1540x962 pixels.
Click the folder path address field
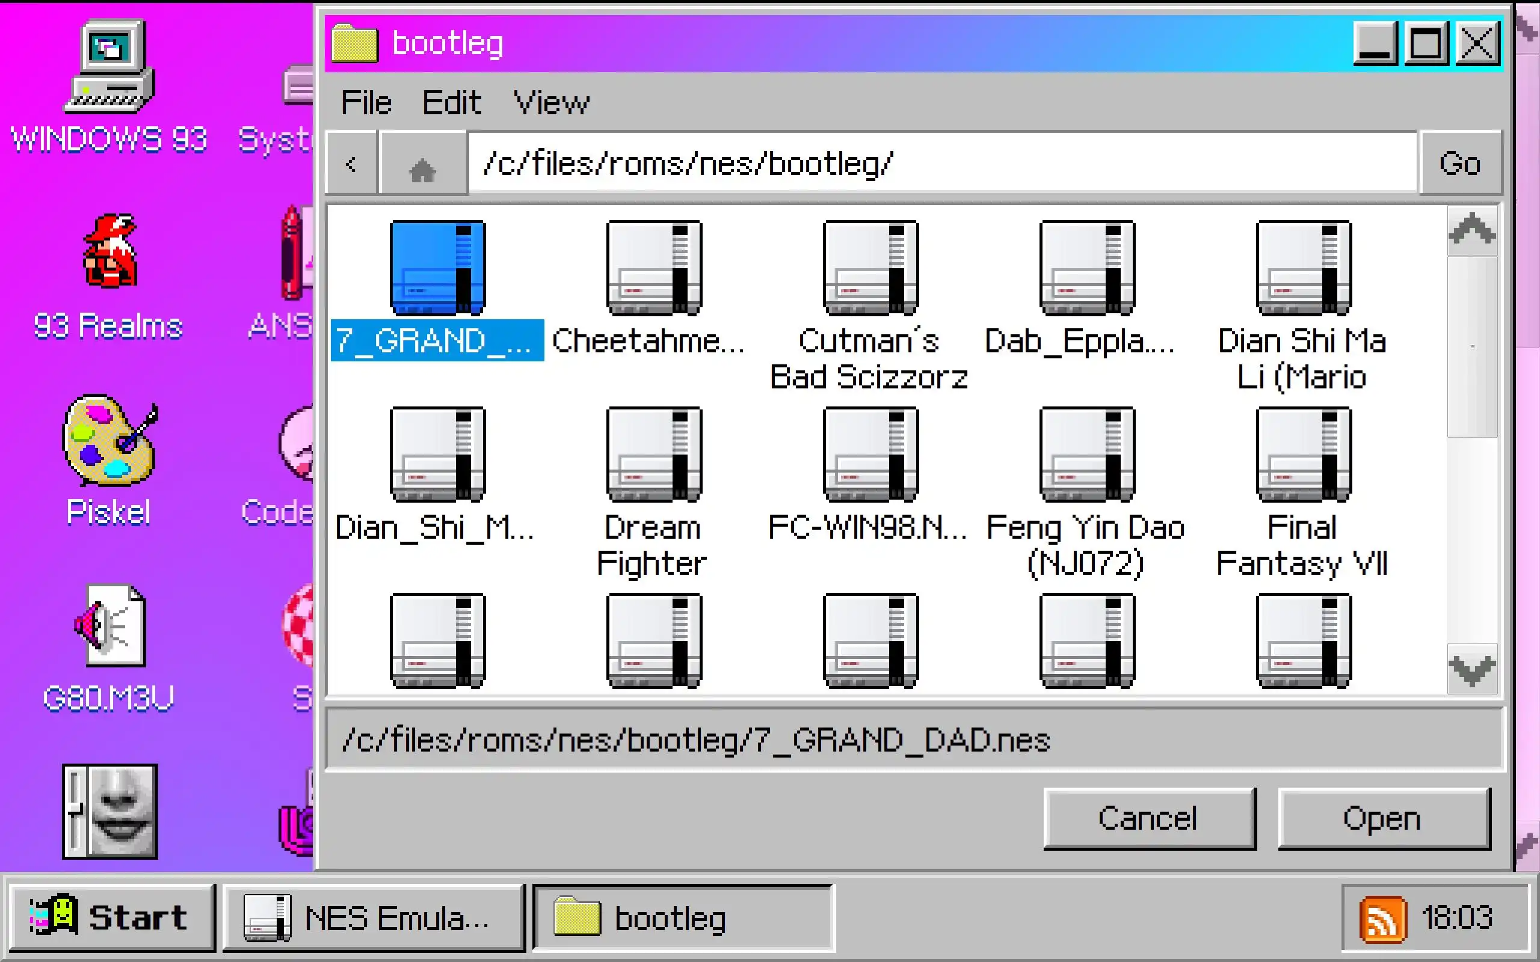coord(942,164)
